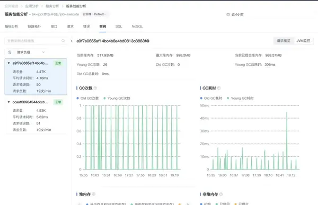Toggle 已提交 legend in 非堆内存 chart
318x205 pixels.
[242, 204]
